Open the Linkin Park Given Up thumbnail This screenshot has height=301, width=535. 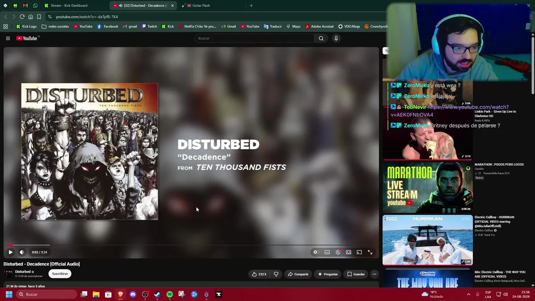point(428,135)
